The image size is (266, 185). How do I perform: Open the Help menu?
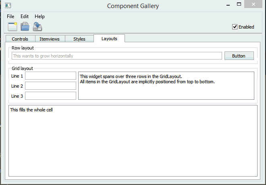pos(39,16)
